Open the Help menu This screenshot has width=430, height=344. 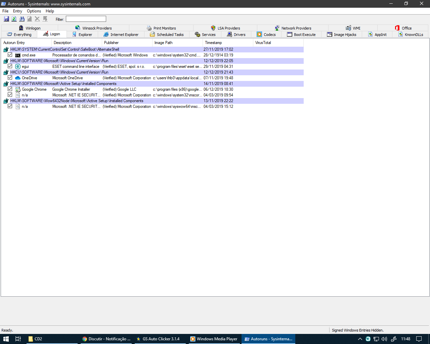[x=50, y=11]
